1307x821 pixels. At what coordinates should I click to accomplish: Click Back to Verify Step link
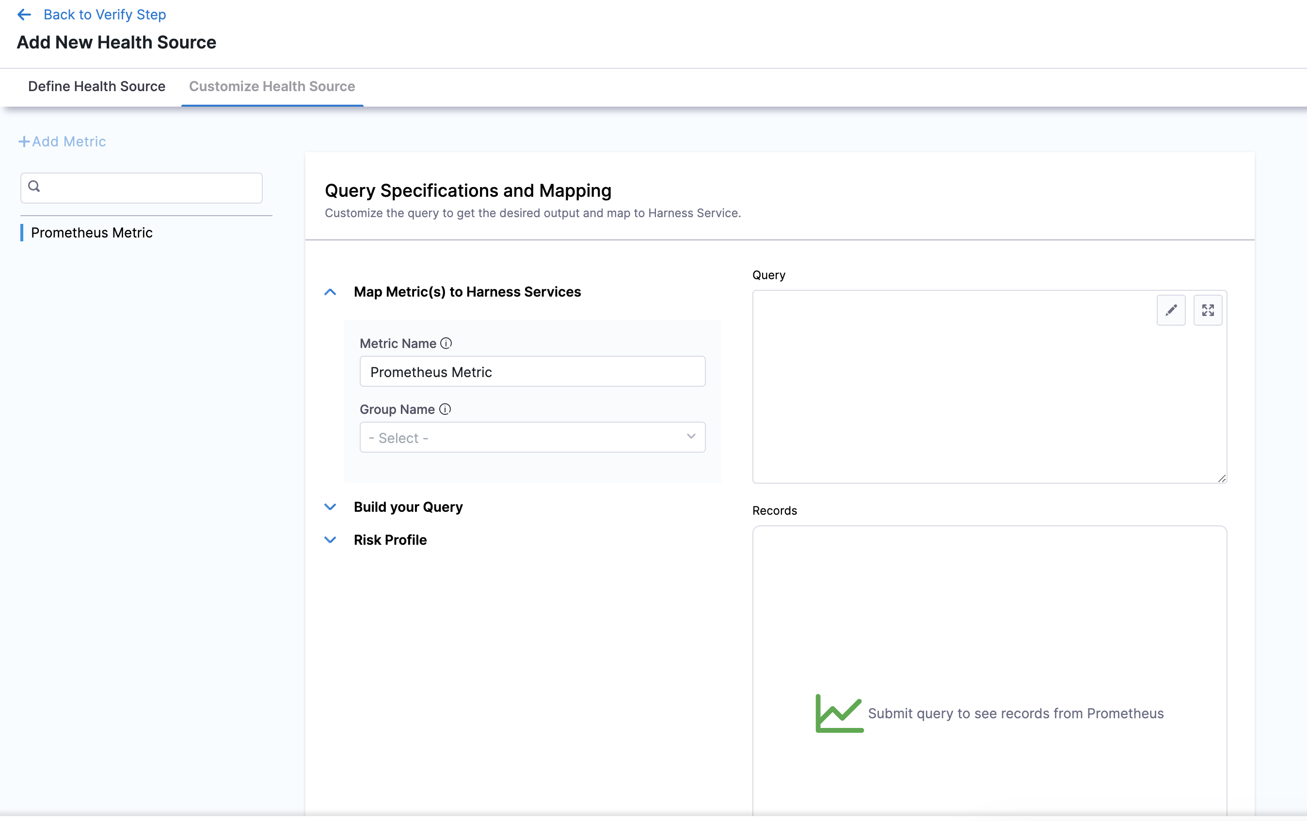[x=105, y=15]
